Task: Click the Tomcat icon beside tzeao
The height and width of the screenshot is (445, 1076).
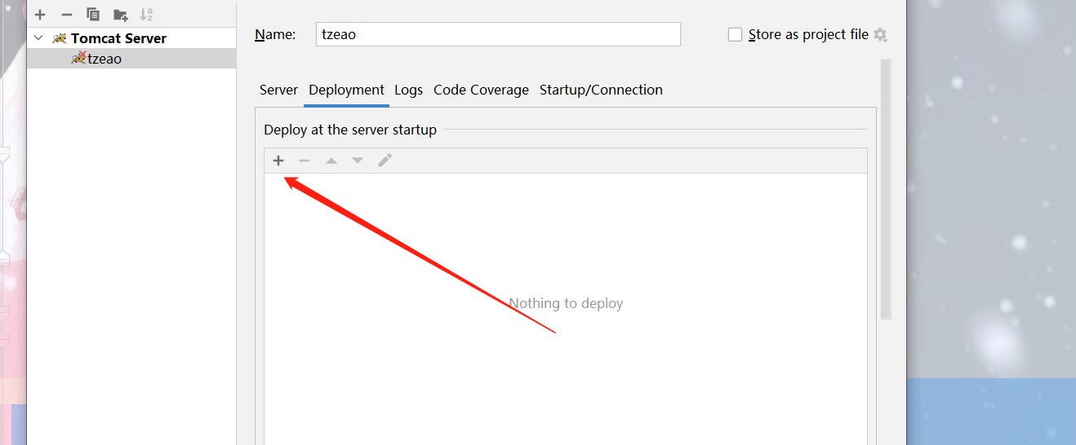Action: 78,58
